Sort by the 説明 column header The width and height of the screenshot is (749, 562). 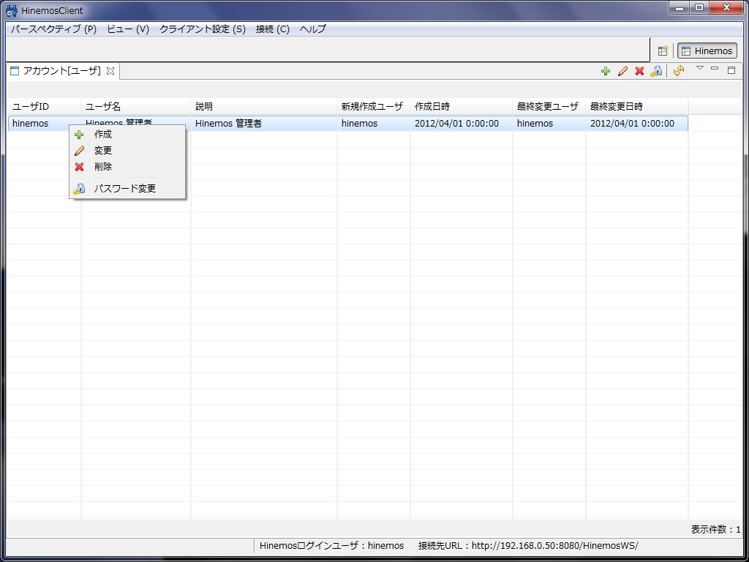264,106
